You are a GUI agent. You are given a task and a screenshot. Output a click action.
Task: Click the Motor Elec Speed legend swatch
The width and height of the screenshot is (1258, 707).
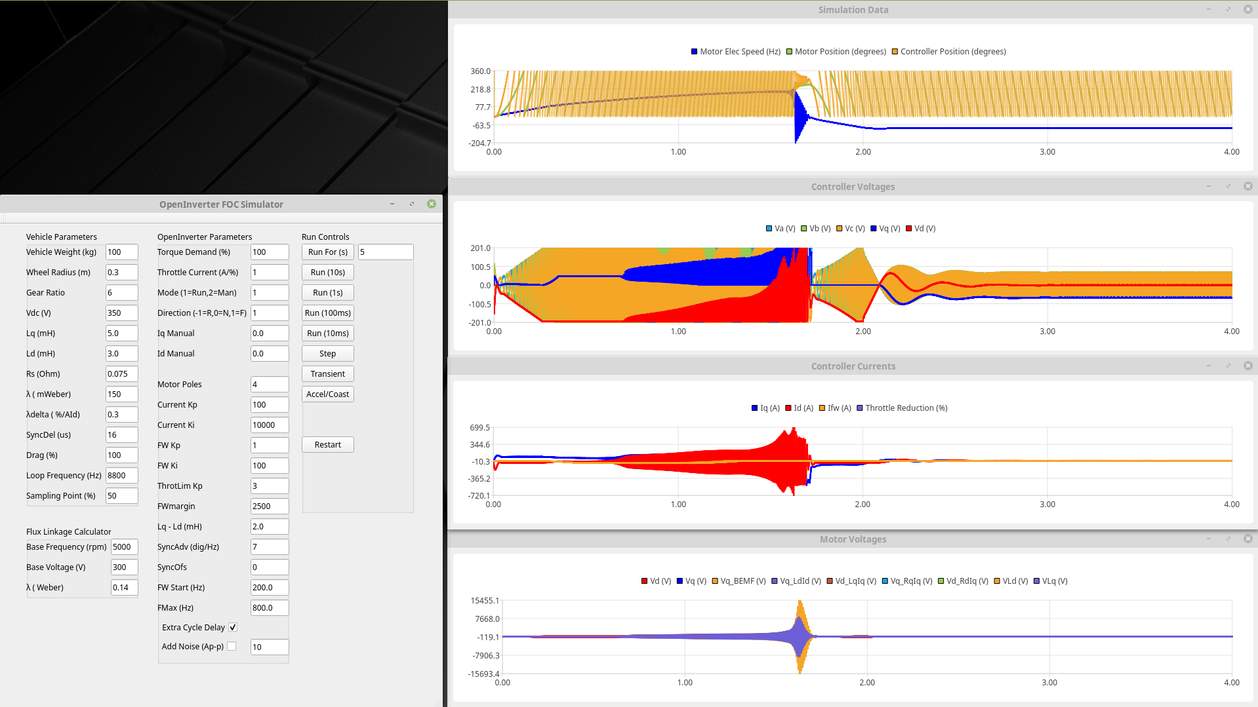(694, 52)
